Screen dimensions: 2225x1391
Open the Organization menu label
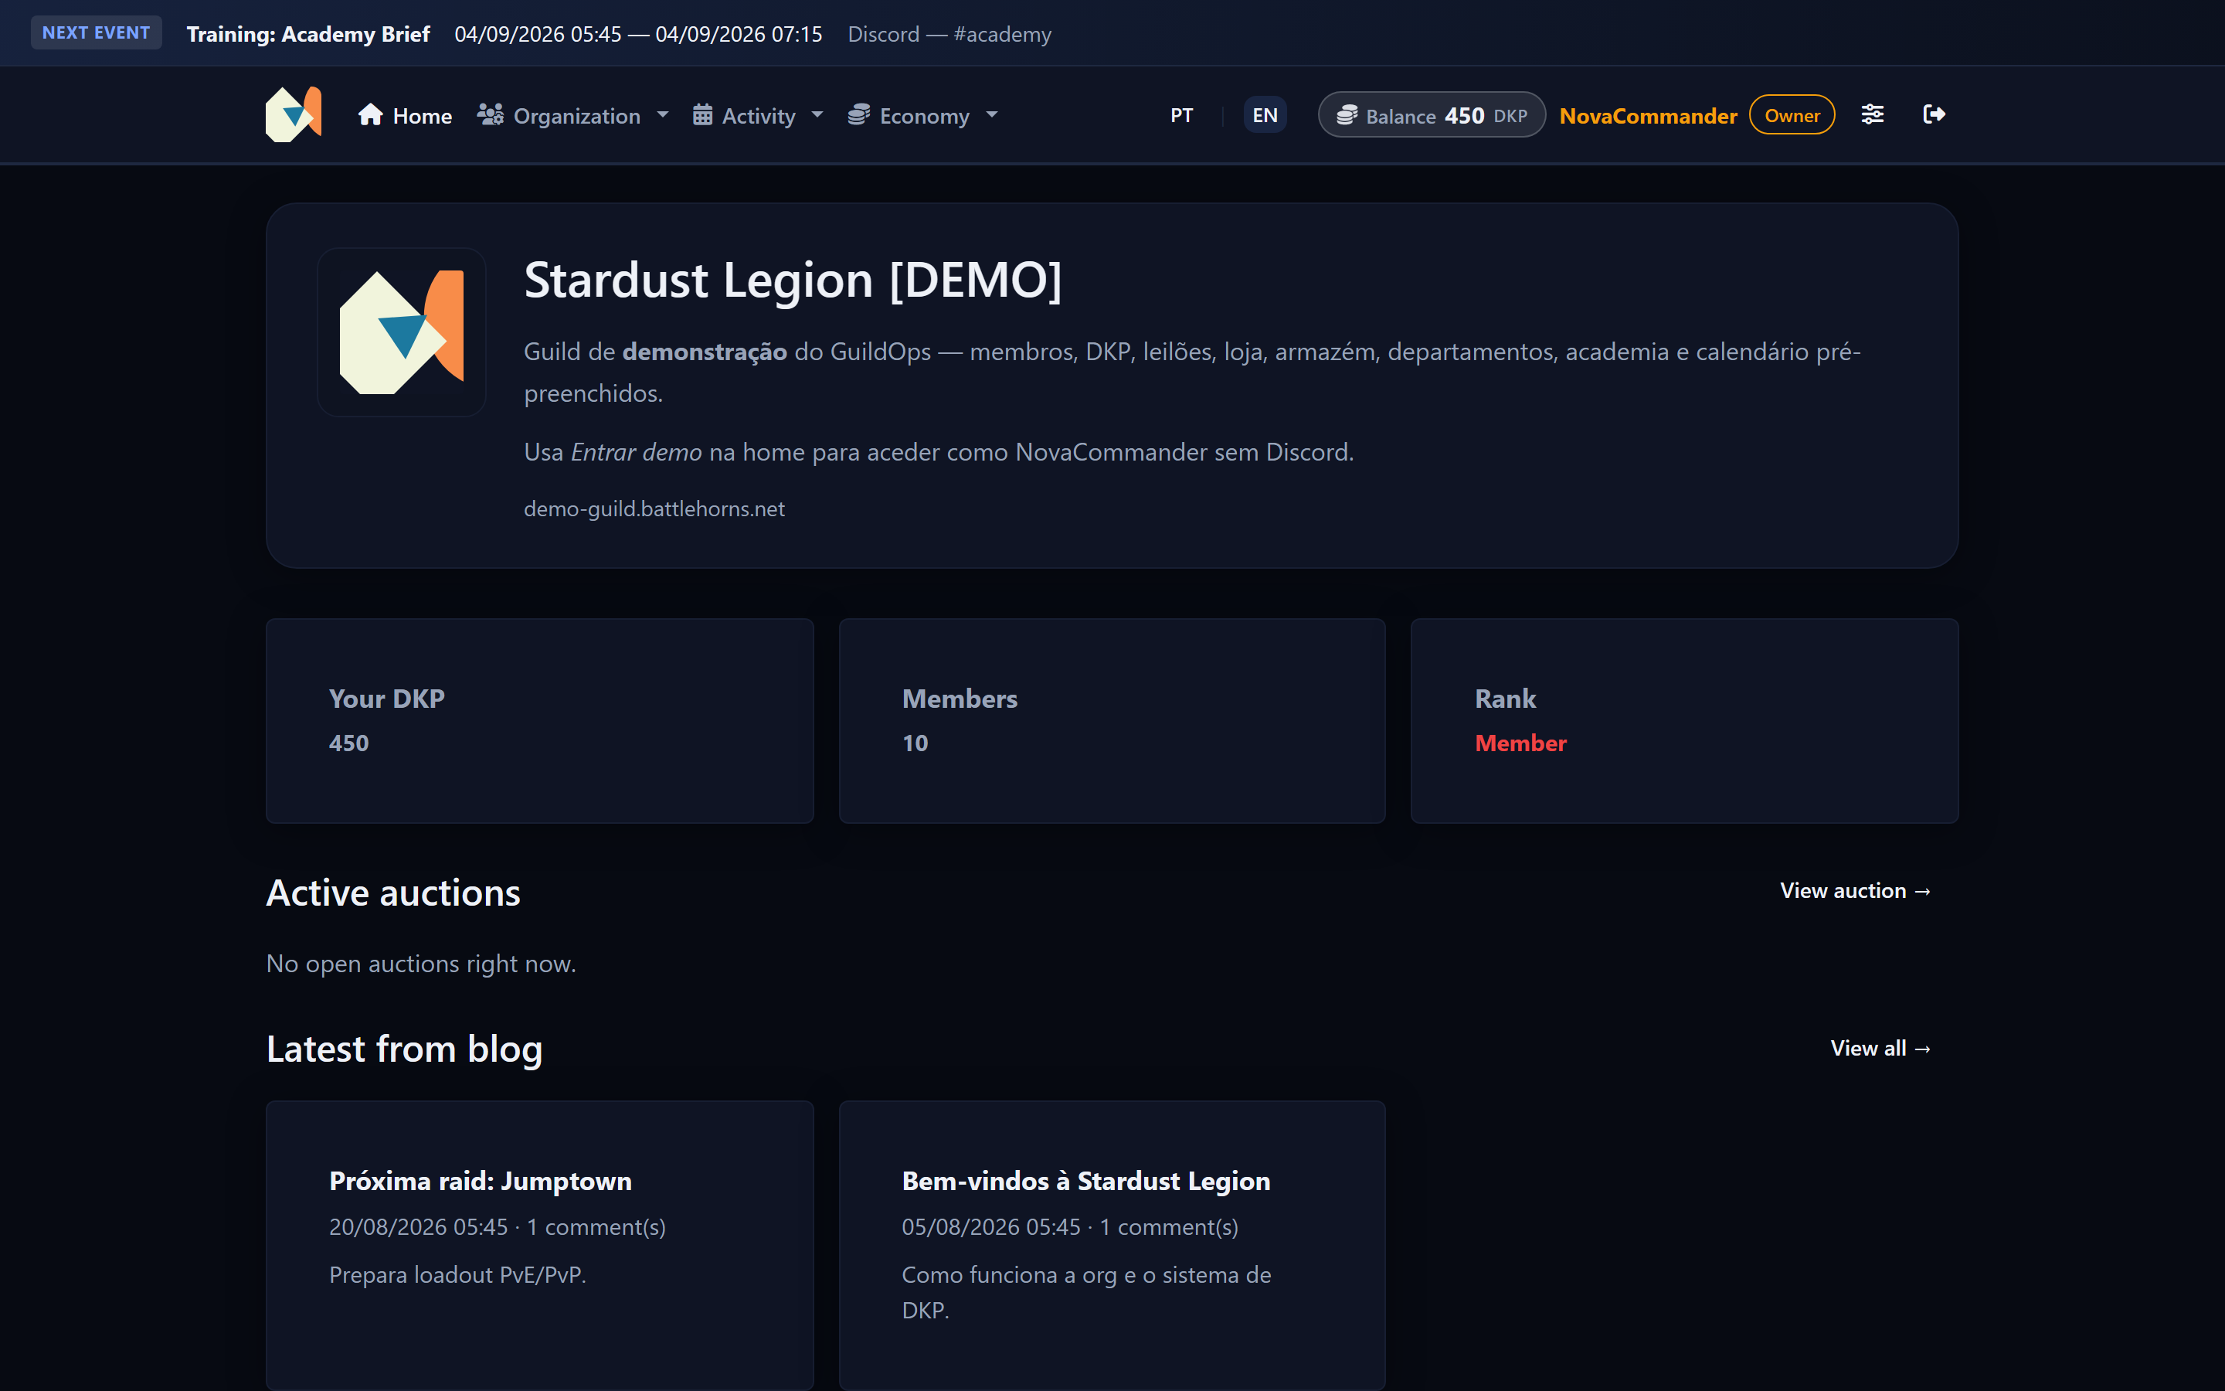576,116
